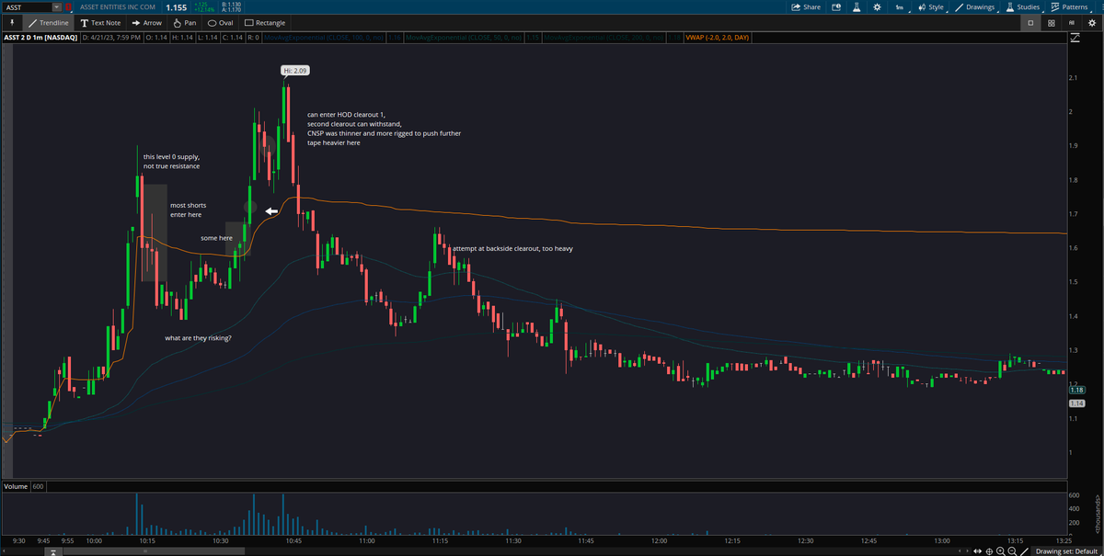Select the Text Note drawing tool
Viewport: 1104px width, 556px height.
(x=101, y=22)
